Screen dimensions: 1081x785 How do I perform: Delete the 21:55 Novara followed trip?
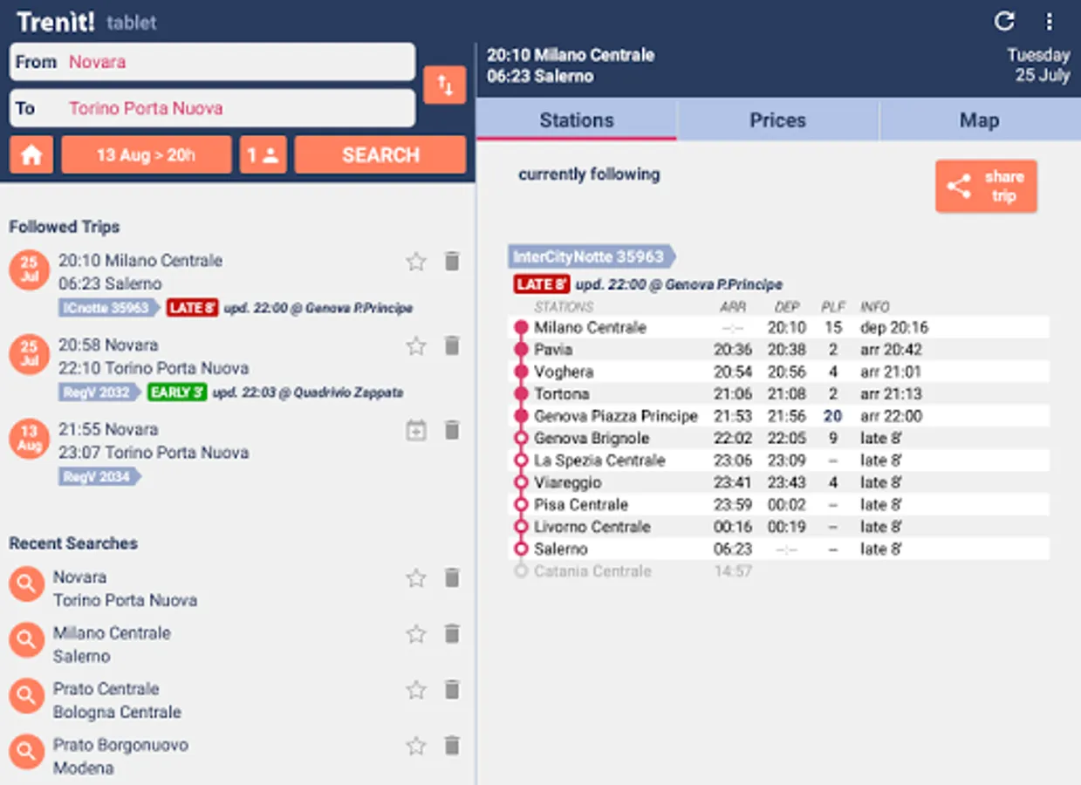pos(452,430)
